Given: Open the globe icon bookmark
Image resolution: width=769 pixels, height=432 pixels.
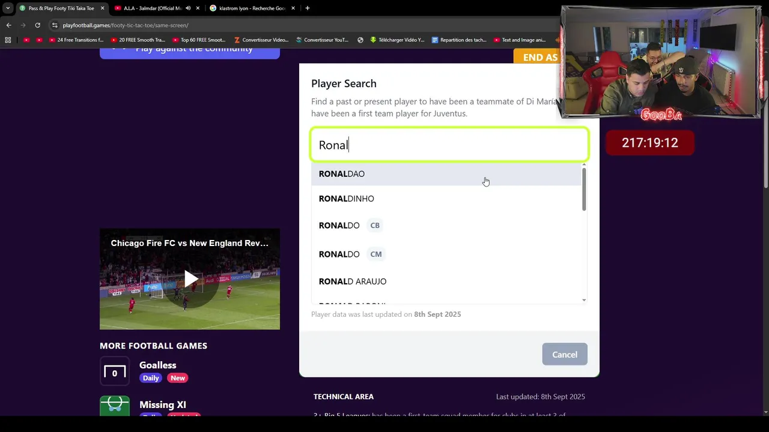Looking at the screenshot, I should pos(360,40).
